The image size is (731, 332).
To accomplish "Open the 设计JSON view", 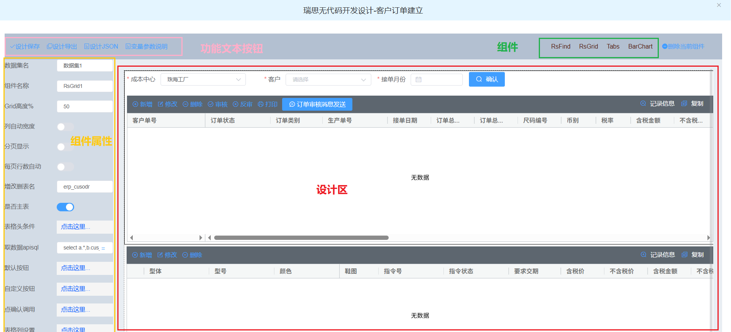I will [101, 47].
